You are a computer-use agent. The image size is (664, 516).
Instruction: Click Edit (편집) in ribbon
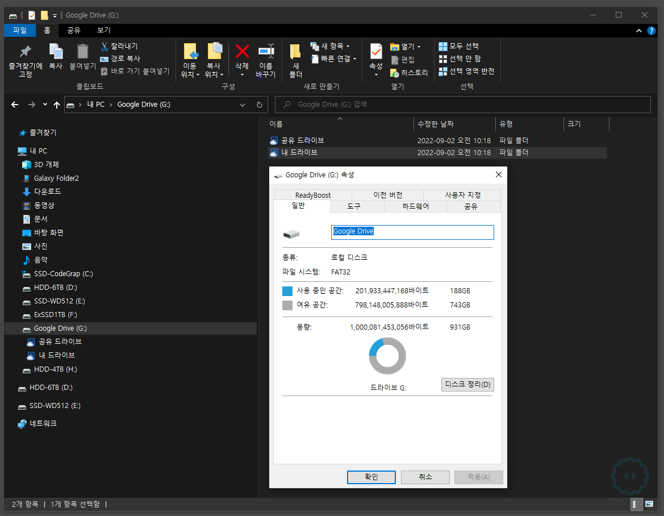coord(402,60)
